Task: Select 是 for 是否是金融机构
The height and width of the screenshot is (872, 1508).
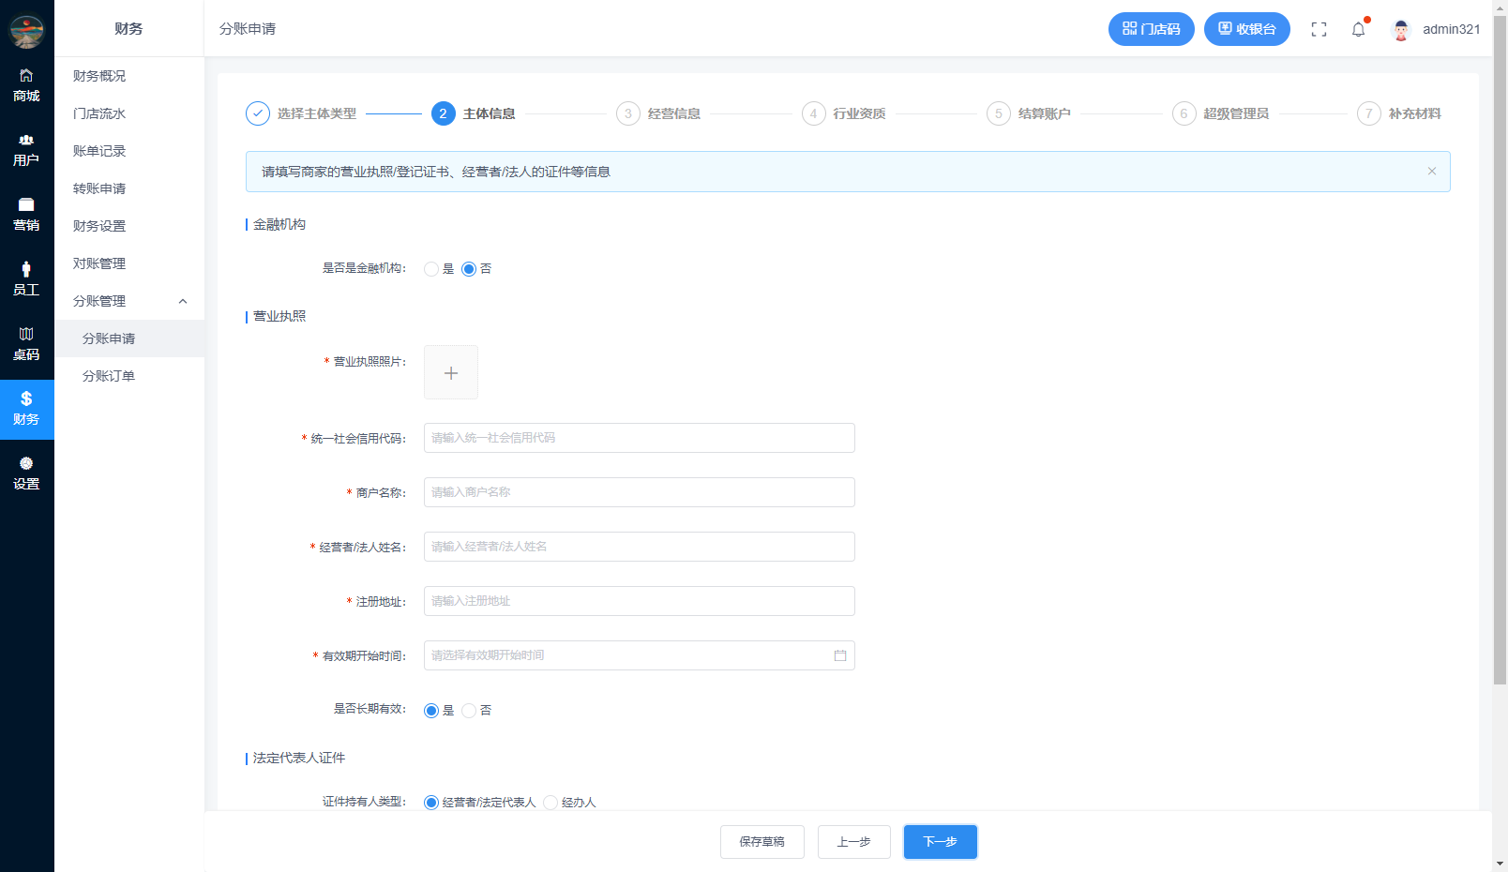Action: click(431, 269)
